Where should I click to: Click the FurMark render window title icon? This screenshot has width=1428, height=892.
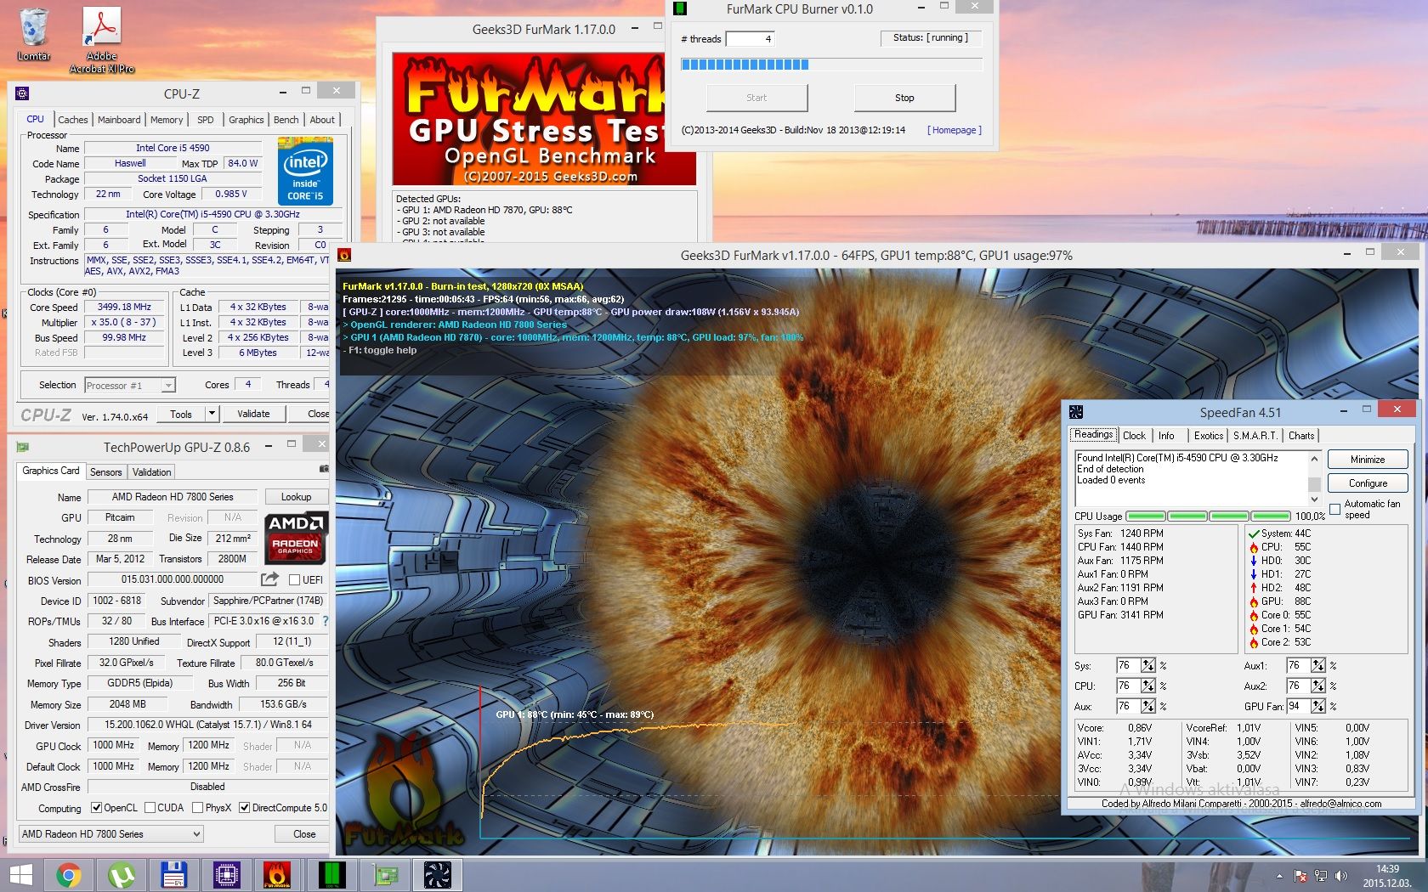pos(344,255)
